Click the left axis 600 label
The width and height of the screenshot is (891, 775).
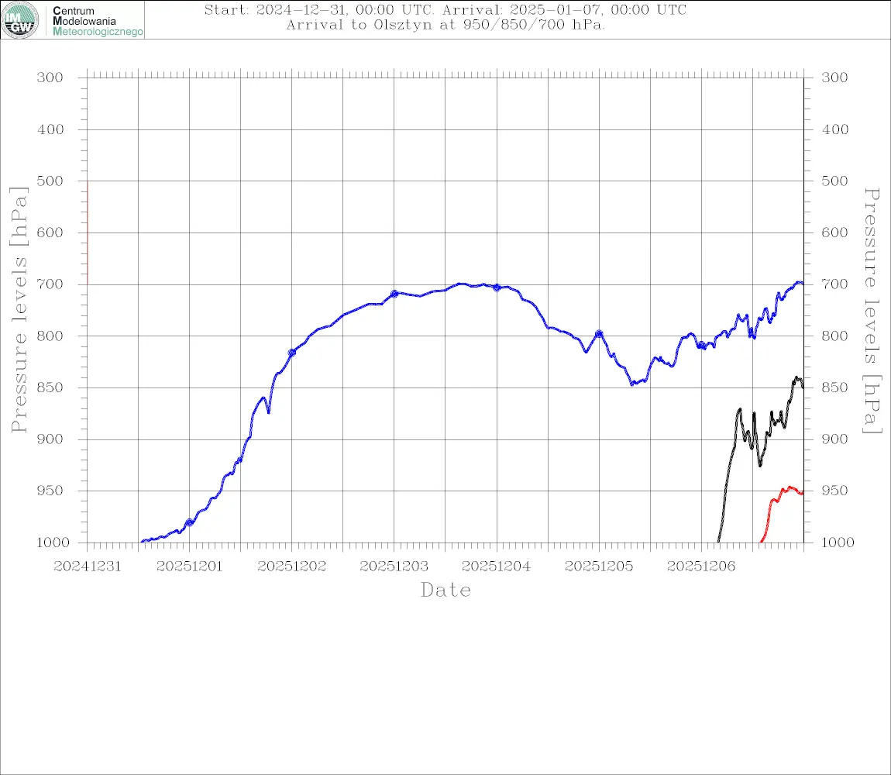tap(50, 232)
